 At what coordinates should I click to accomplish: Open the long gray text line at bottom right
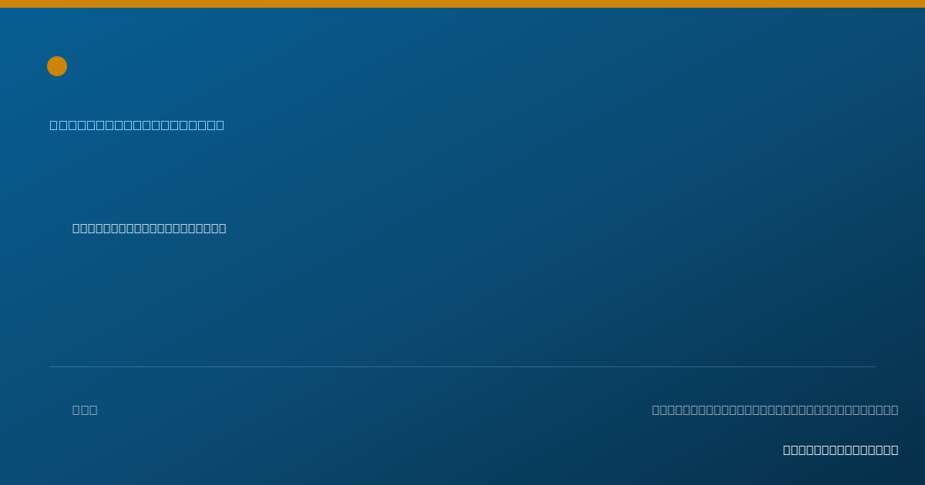[775, 410]
